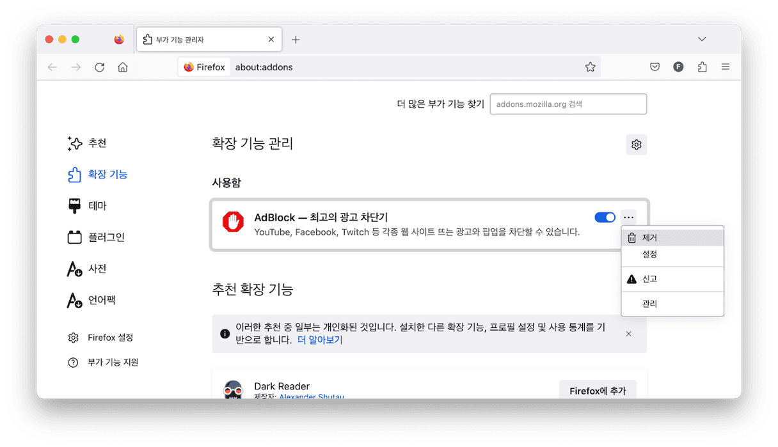Disable the AdBlock extension toggle
The image size is (778, 447).
click(x=605, y=217)
